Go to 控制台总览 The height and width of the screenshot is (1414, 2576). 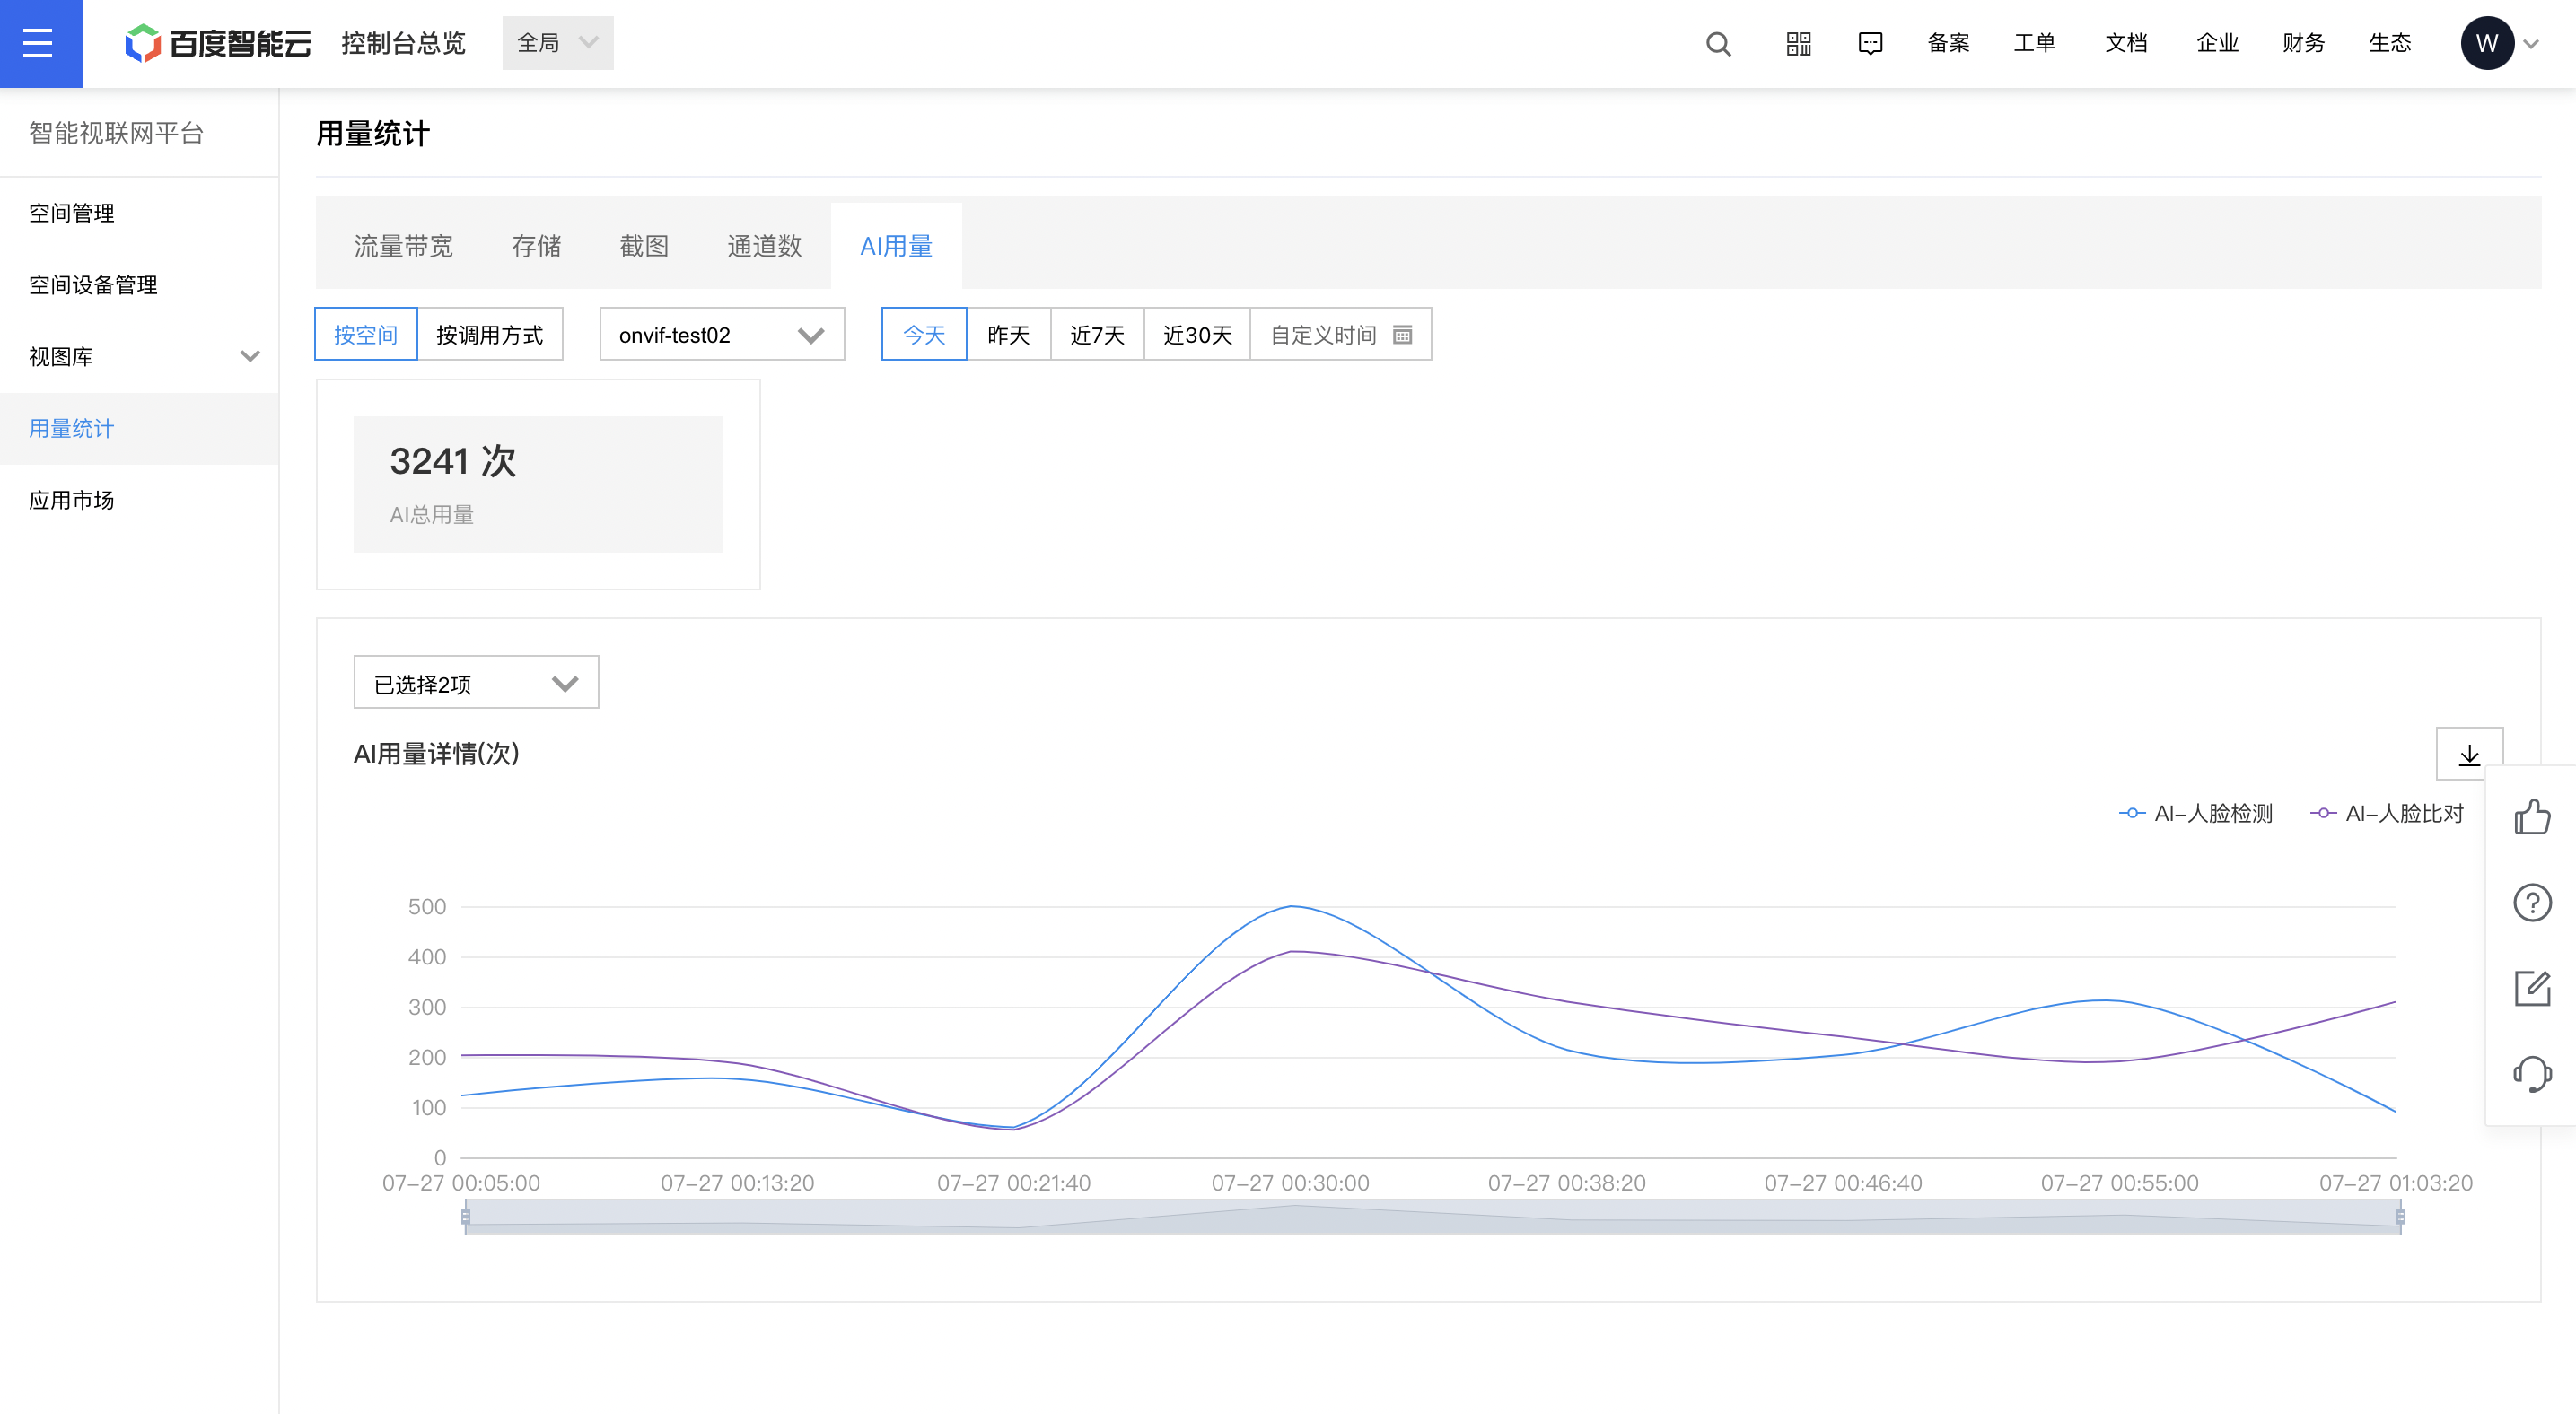(x=403, y=43)
